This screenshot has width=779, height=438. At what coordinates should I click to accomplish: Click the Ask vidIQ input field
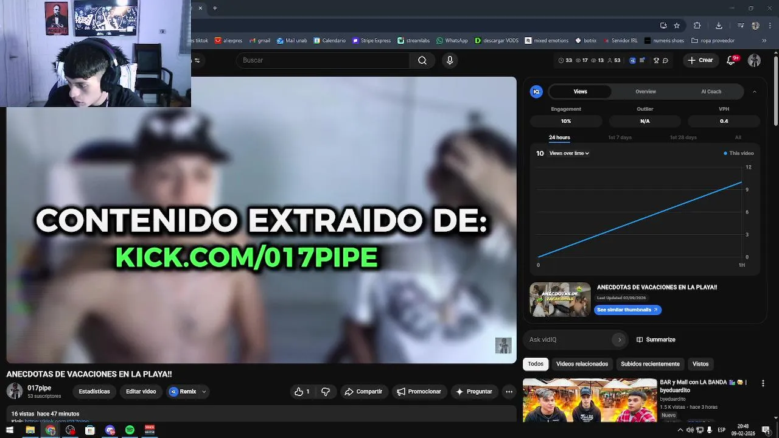tap(570, 339)
